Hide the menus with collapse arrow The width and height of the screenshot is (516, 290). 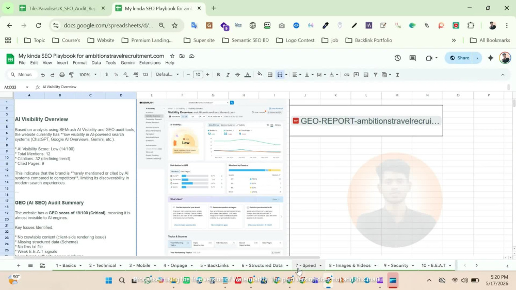[503, 75]
